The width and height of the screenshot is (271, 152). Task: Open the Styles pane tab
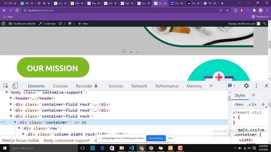point(240,95)
